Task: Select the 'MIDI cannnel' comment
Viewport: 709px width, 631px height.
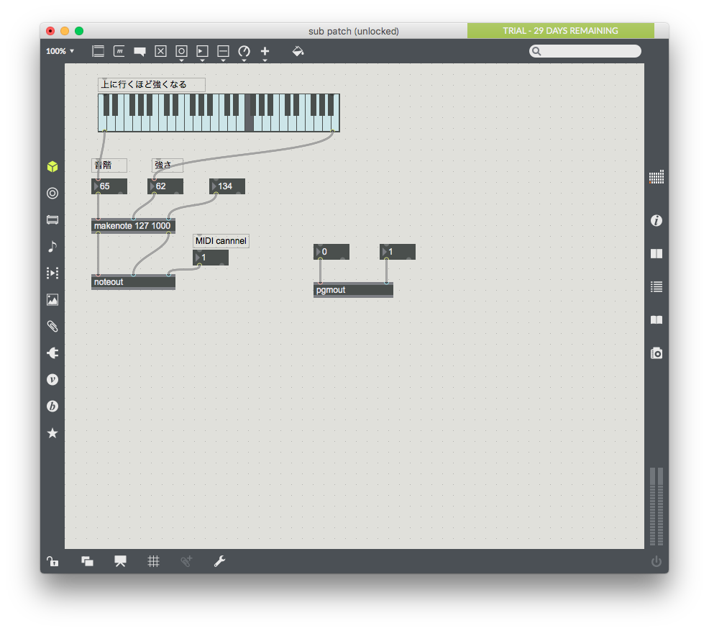Action: point(221,241)
